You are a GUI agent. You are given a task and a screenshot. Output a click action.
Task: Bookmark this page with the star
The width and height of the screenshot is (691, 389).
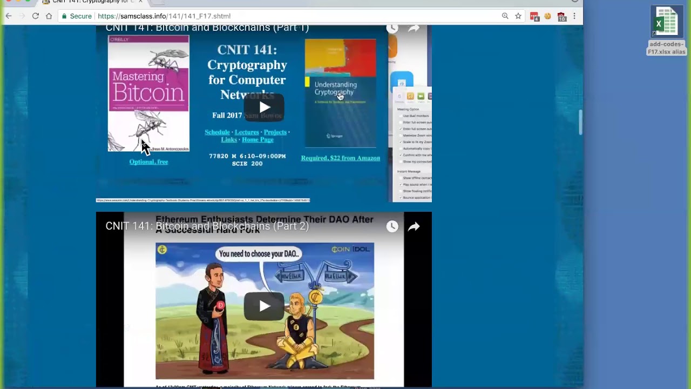pos(518,16)
